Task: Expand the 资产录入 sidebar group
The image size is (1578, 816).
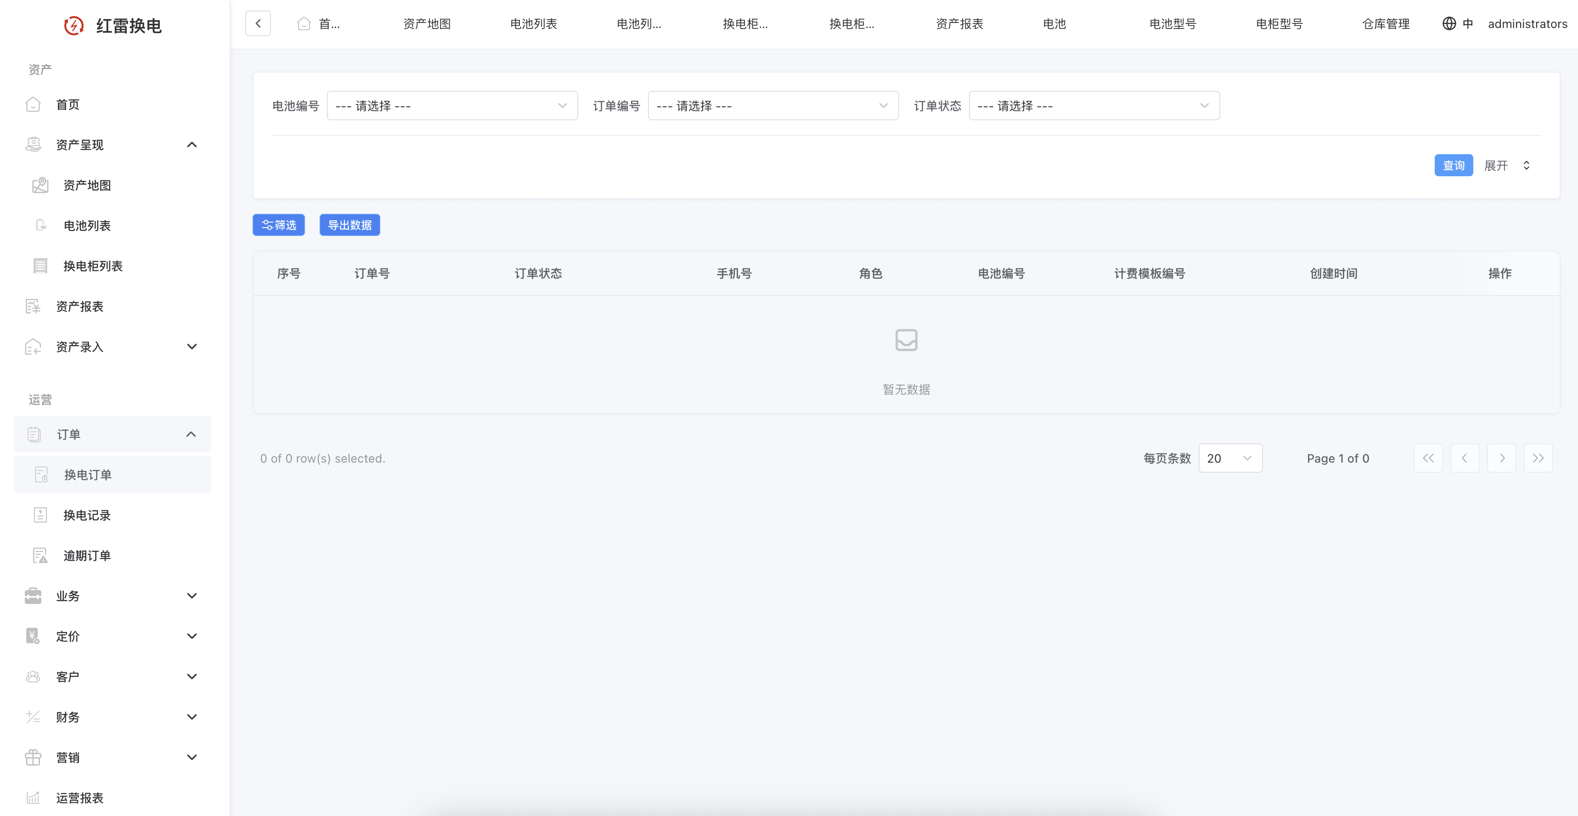Action: pos(192,347)
